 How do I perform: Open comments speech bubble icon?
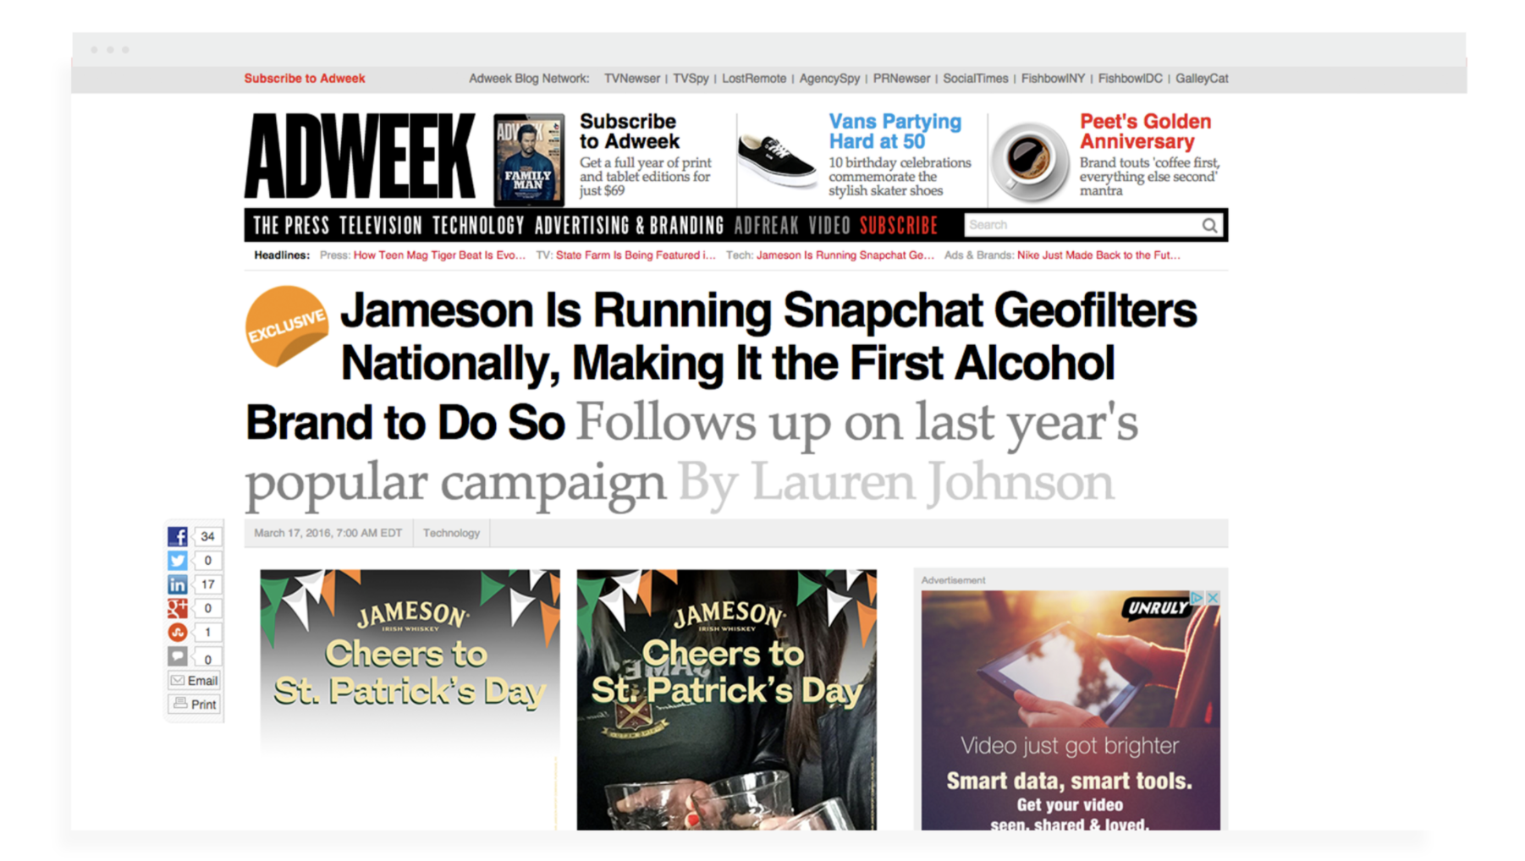click(177, 656)
